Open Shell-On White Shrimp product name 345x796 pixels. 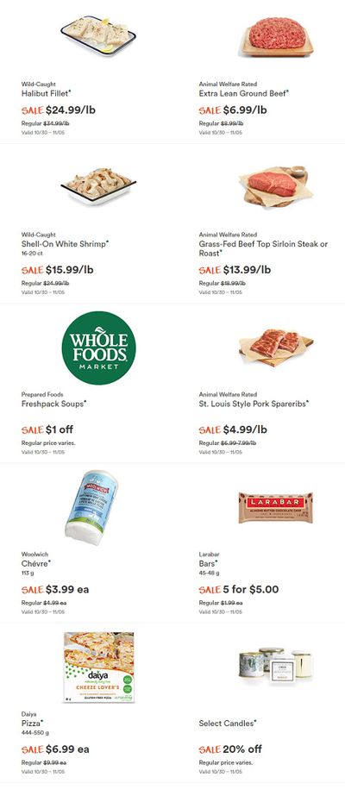(x=64, y=244)
